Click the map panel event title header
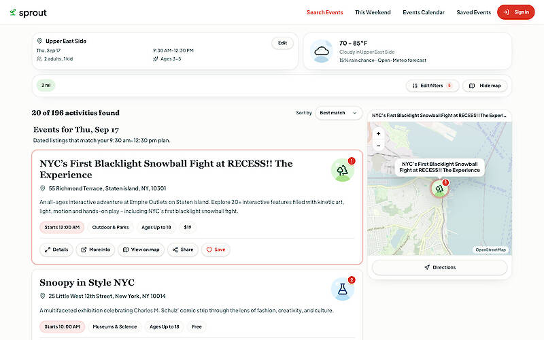 pyautogui.click(x=439, y=116)
